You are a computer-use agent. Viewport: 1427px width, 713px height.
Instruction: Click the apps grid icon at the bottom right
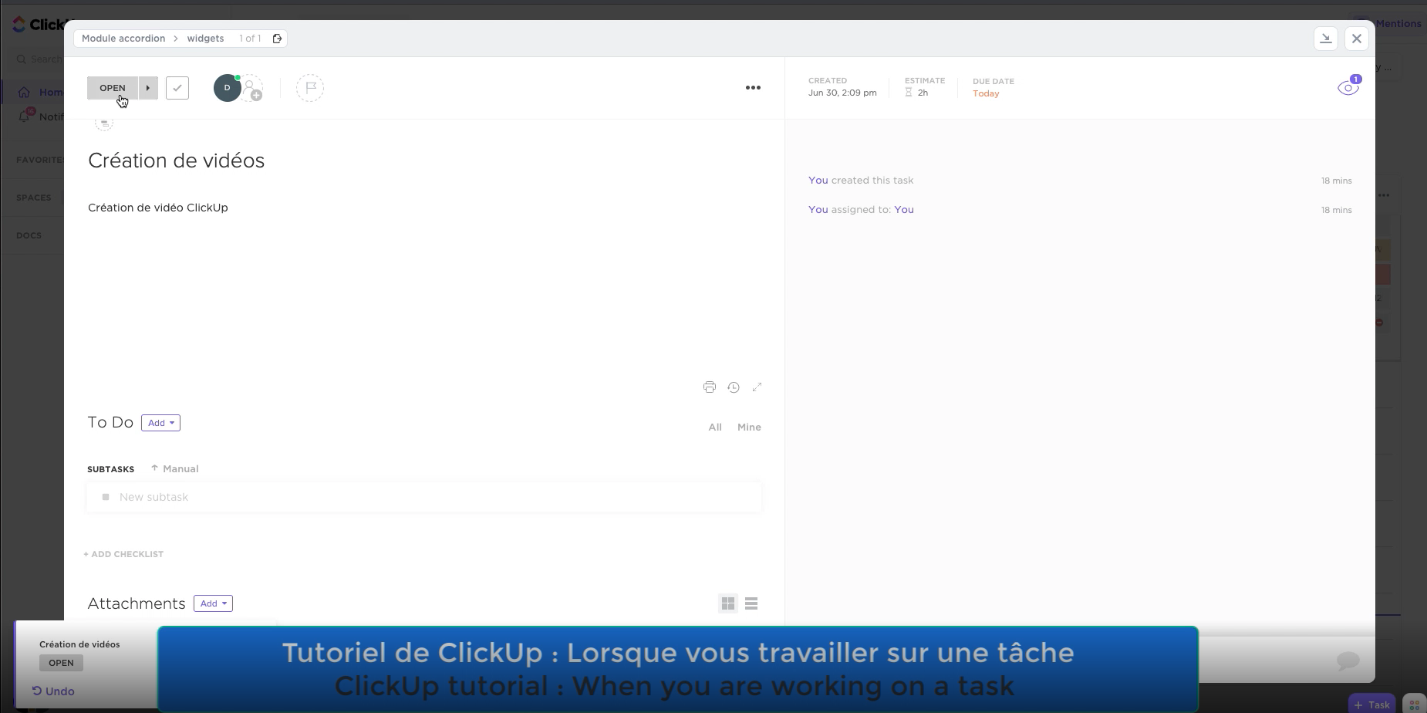tap(1415, 705)
